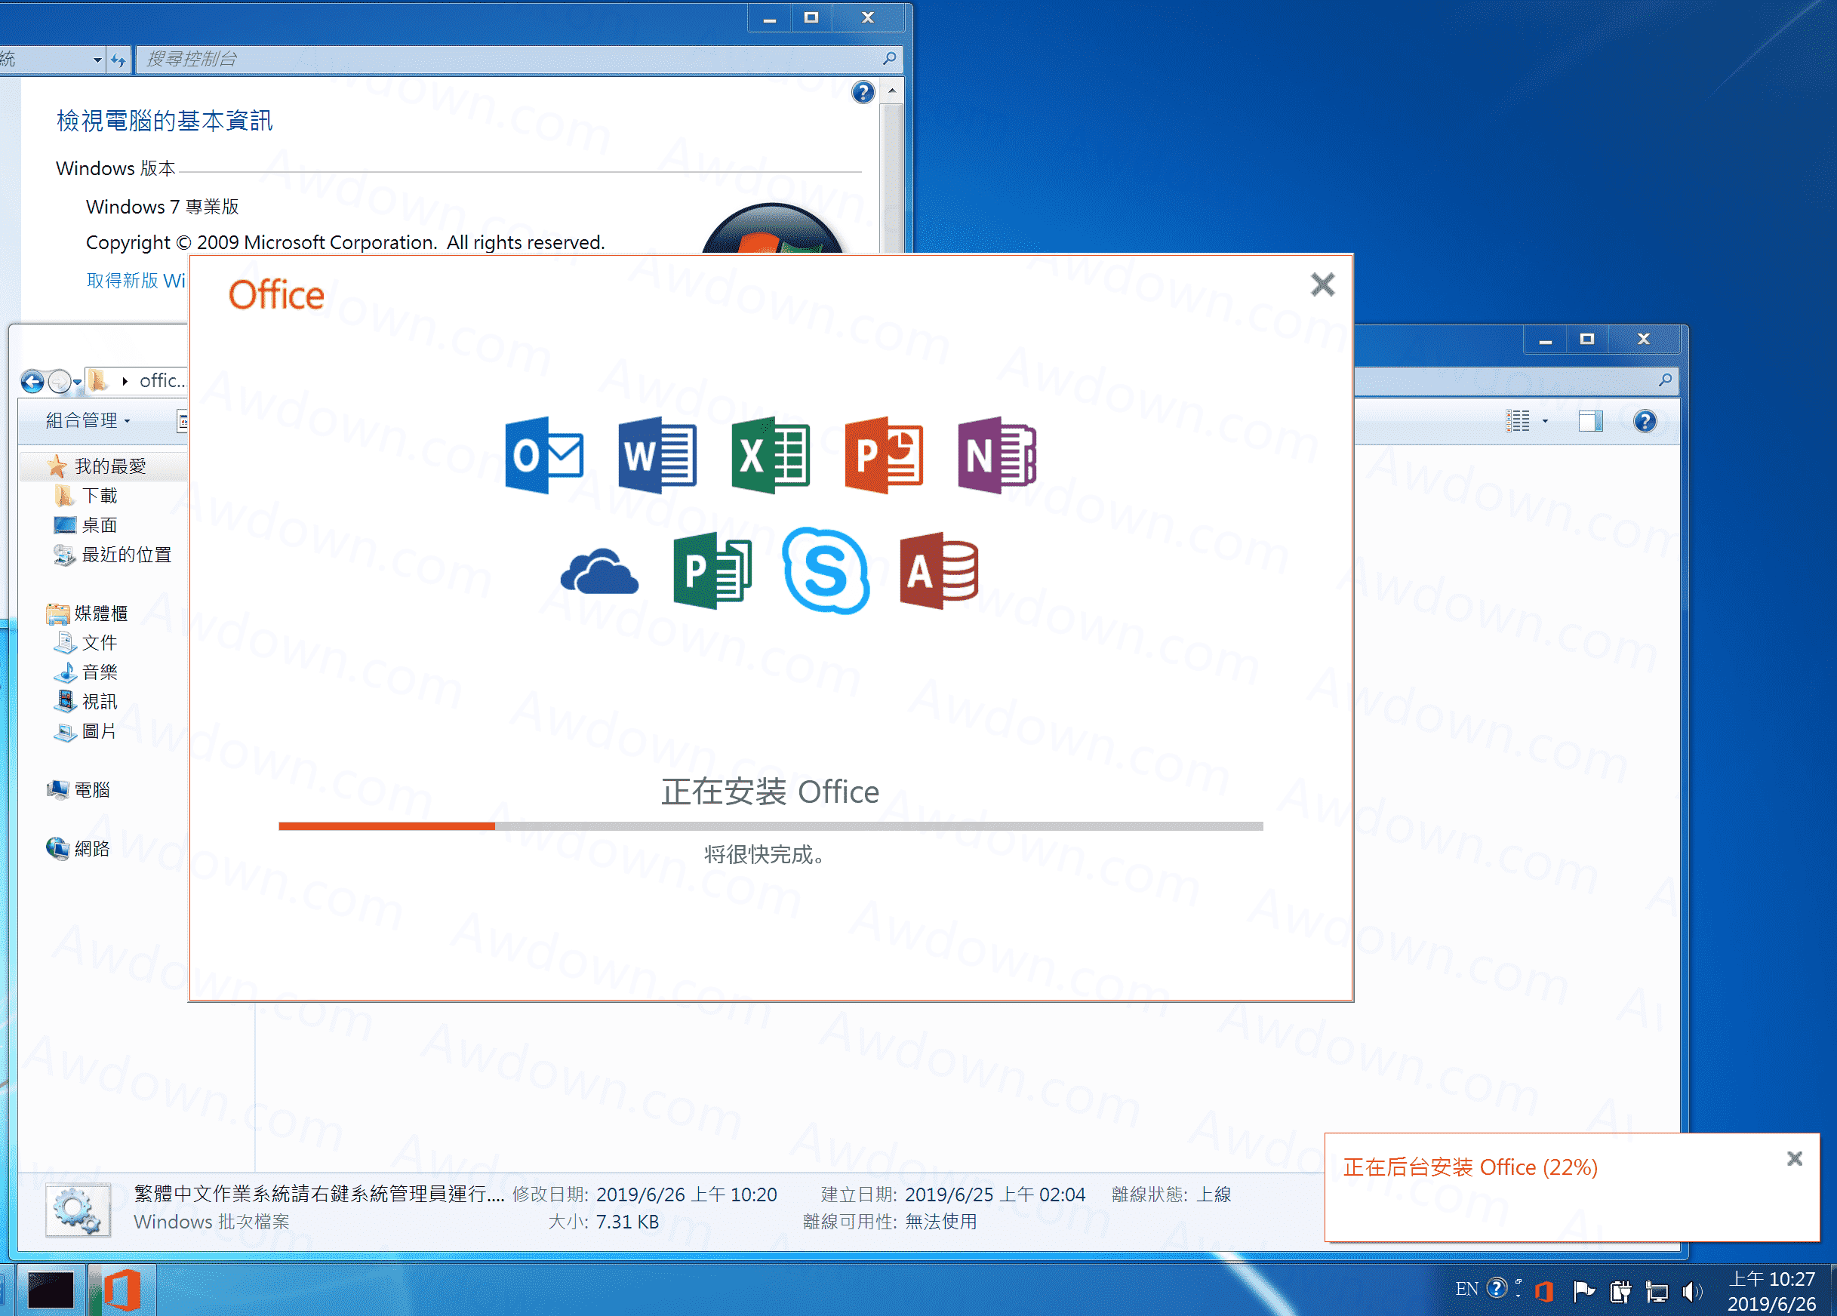1837x1316 pixels.
Task: Toggle the preview pane button in Explorer
Action: pos(1590,421)
